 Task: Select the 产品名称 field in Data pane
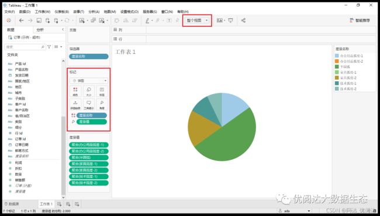[22, 70]
